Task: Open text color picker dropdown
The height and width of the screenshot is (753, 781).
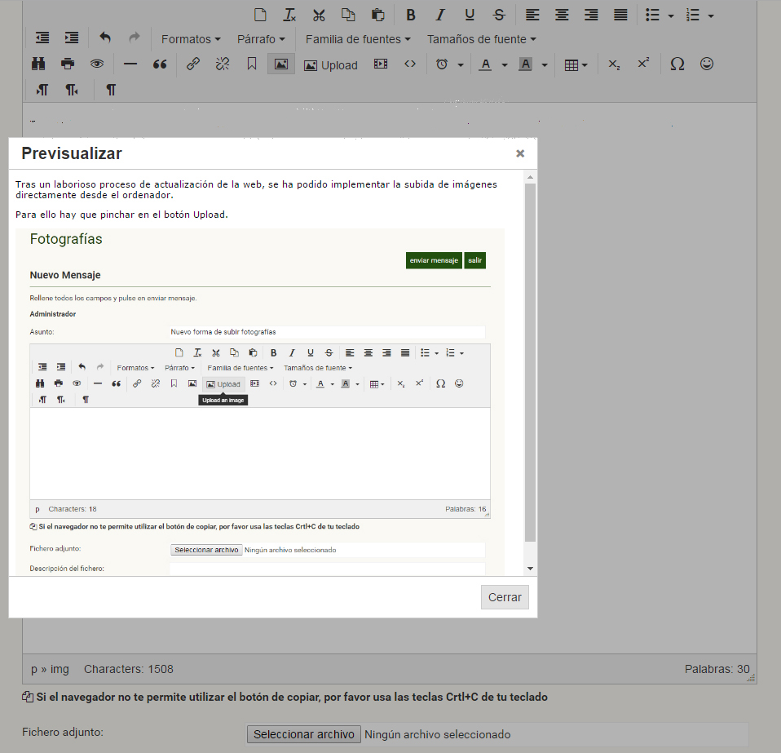Action: pyautogui.click(x=505, y=64)
